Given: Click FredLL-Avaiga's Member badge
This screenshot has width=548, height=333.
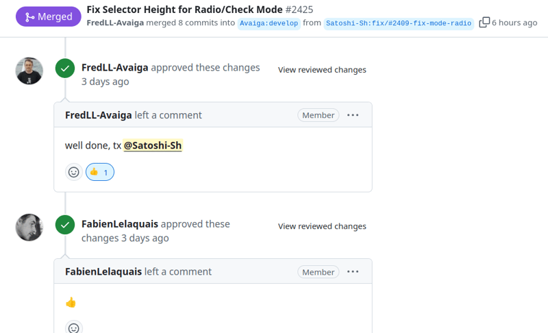Looking at the screenshot, I should coord(319,115).
